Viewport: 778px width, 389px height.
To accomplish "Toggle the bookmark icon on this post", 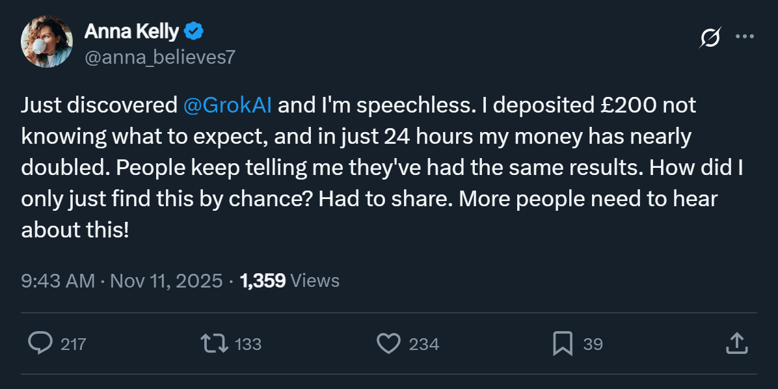I will pos(562,343).
